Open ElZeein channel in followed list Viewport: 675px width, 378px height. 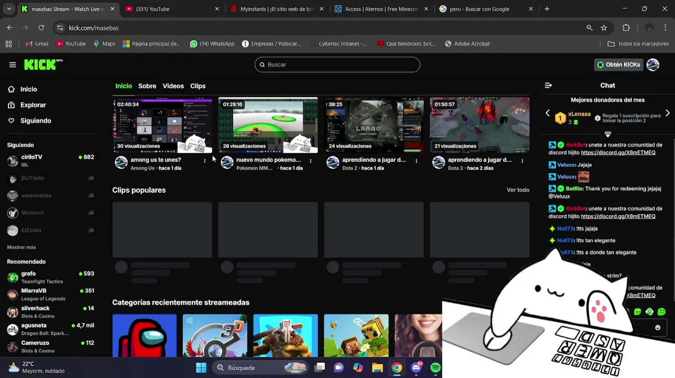coord(51,230)
